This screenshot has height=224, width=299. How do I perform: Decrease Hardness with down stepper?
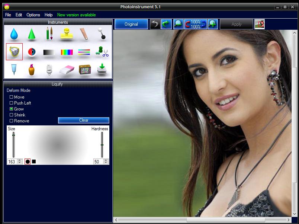pos(106,163)
